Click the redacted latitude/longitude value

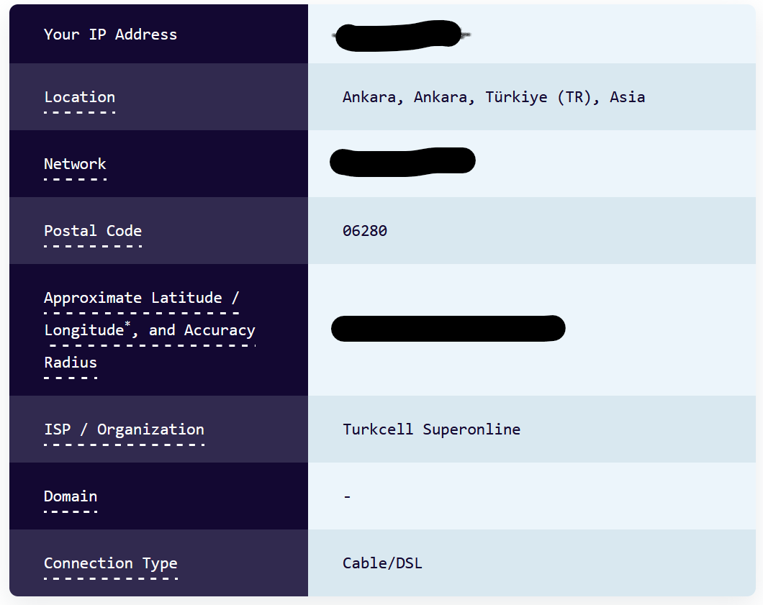tap(448, 328)
